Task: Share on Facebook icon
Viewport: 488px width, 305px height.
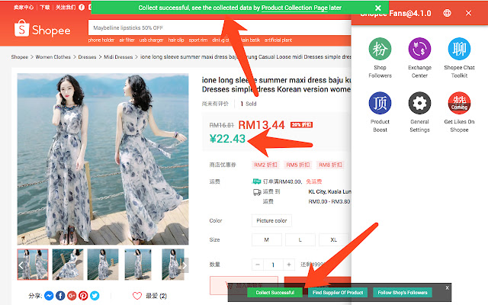Action: (60, 295)
